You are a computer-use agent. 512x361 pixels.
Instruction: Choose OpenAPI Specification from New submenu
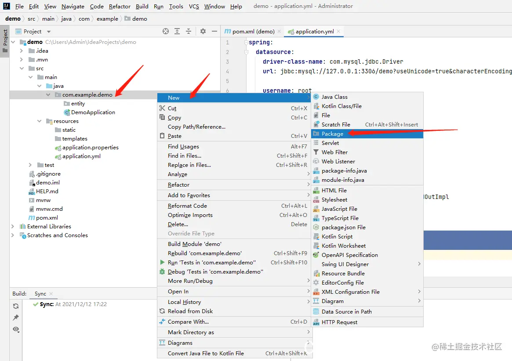point(367,255)
